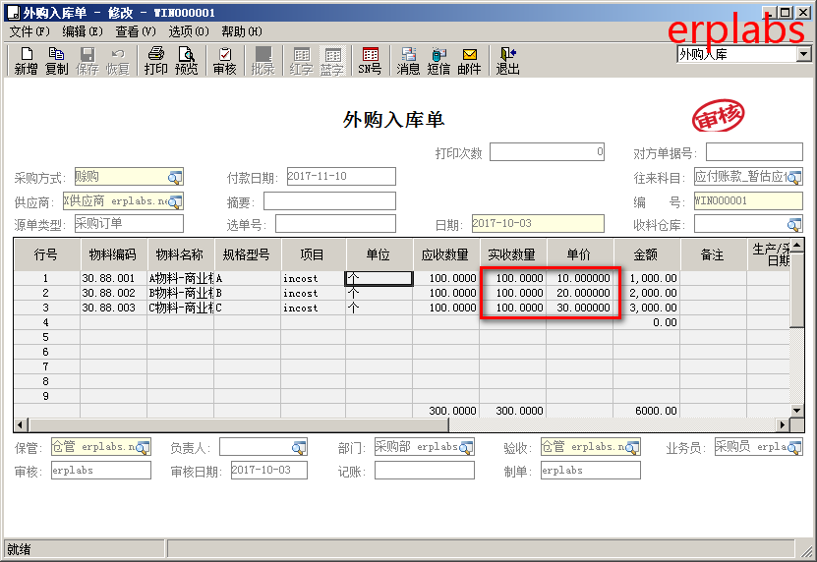Open the 查看(V) menu
The height and width of the screenshot is (562, 817).
(x=136, y=31)
